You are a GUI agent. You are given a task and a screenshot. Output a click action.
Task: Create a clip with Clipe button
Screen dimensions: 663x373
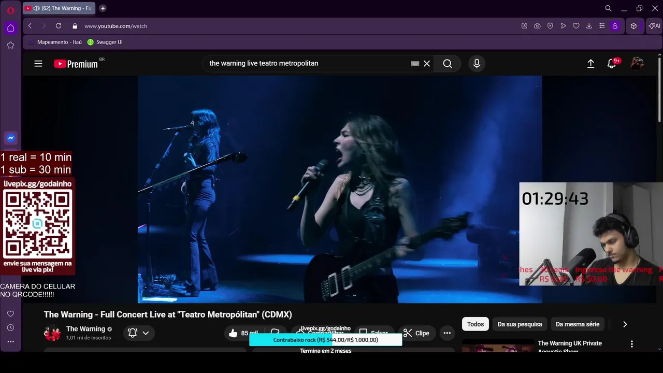click(x=416, y=333)
